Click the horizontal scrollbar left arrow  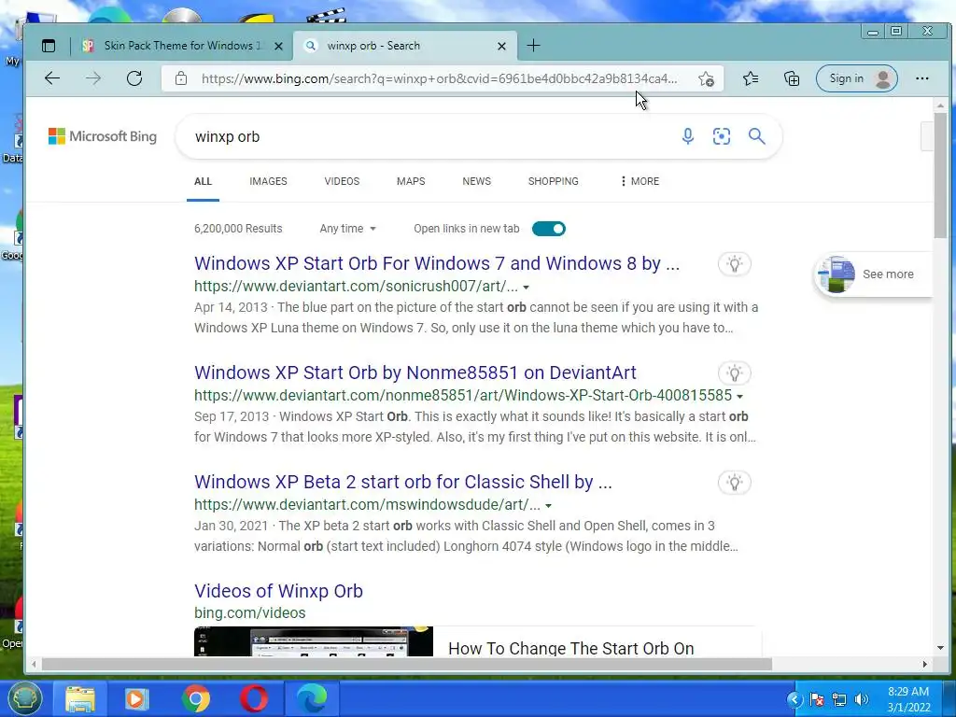coord(35,664)
